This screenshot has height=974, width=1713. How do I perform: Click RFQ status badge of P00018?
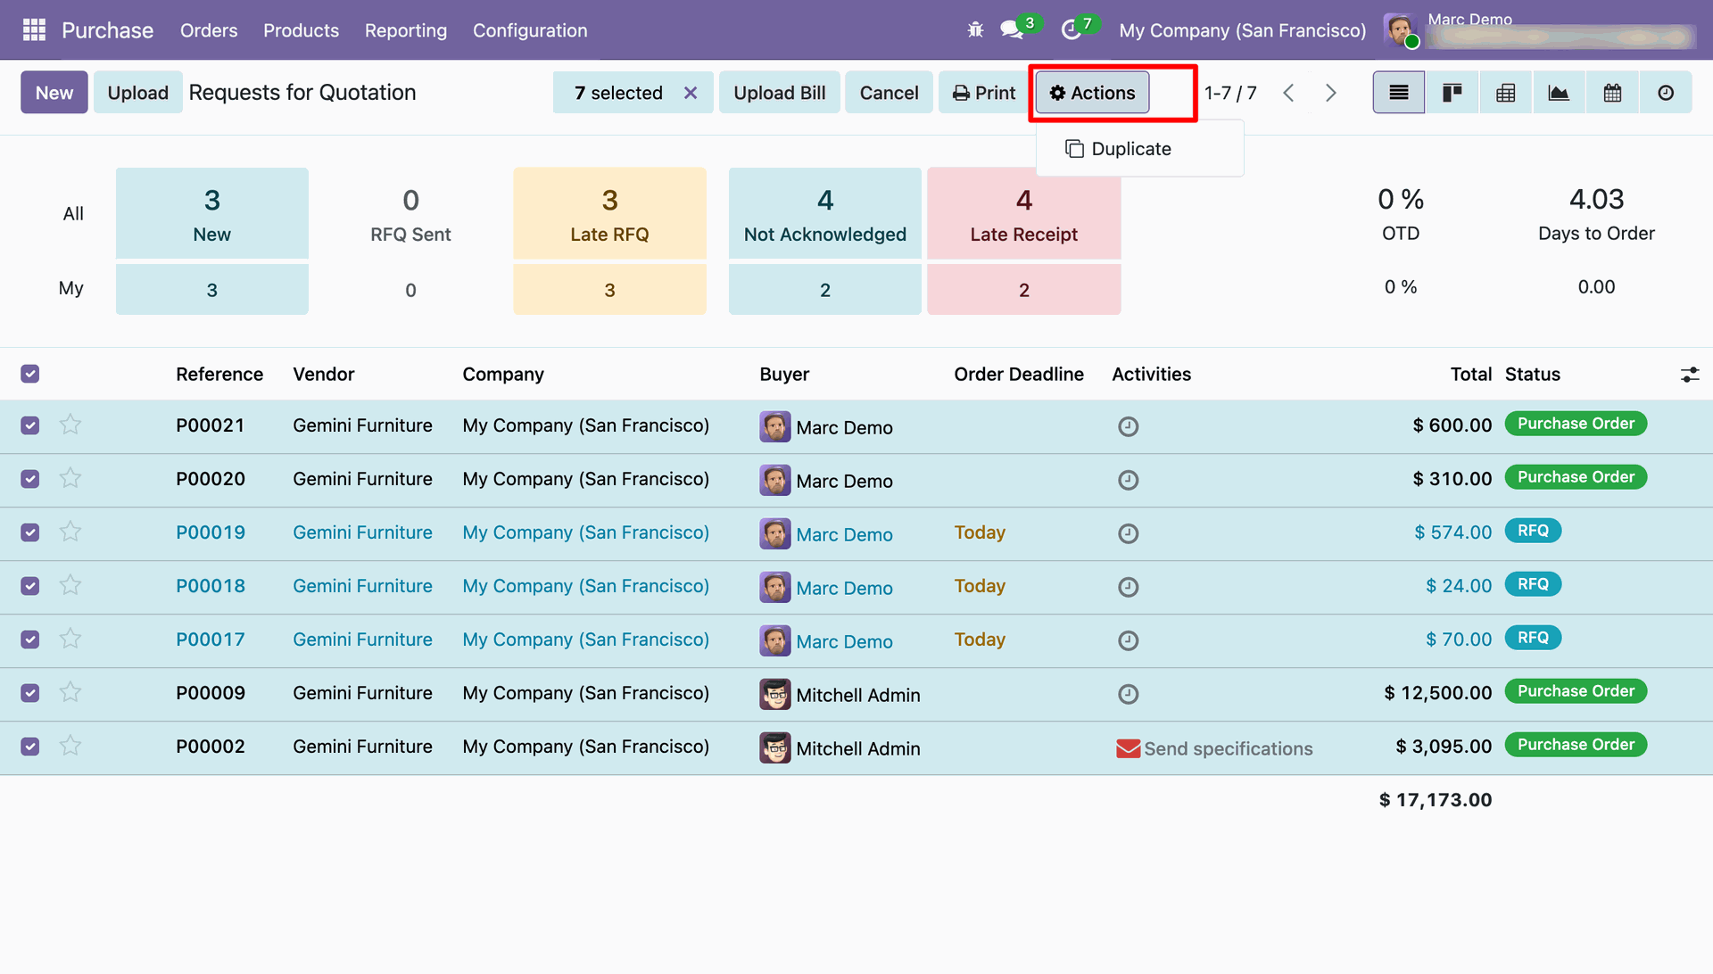(1533, 584)
